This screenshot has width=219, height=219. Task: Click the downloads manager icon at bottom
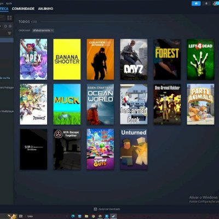coord(95,209)
